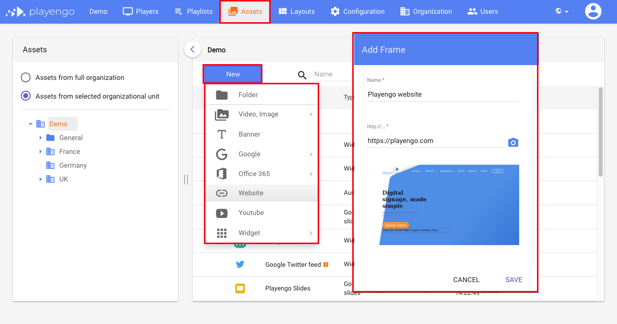Open the Organization section
The image size is (617, 324).
coord(426,11)
